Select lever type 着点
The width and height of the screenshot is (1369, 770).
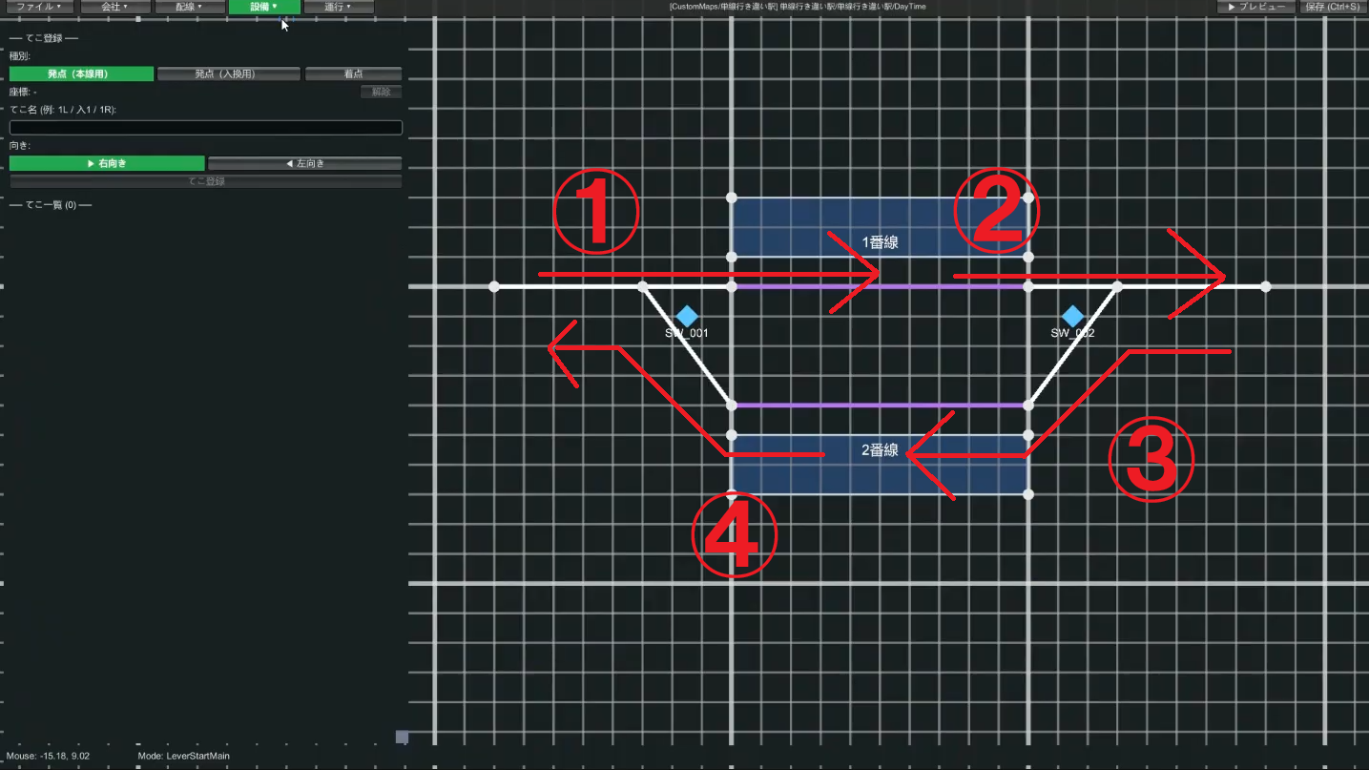click(x=354, y=73)
